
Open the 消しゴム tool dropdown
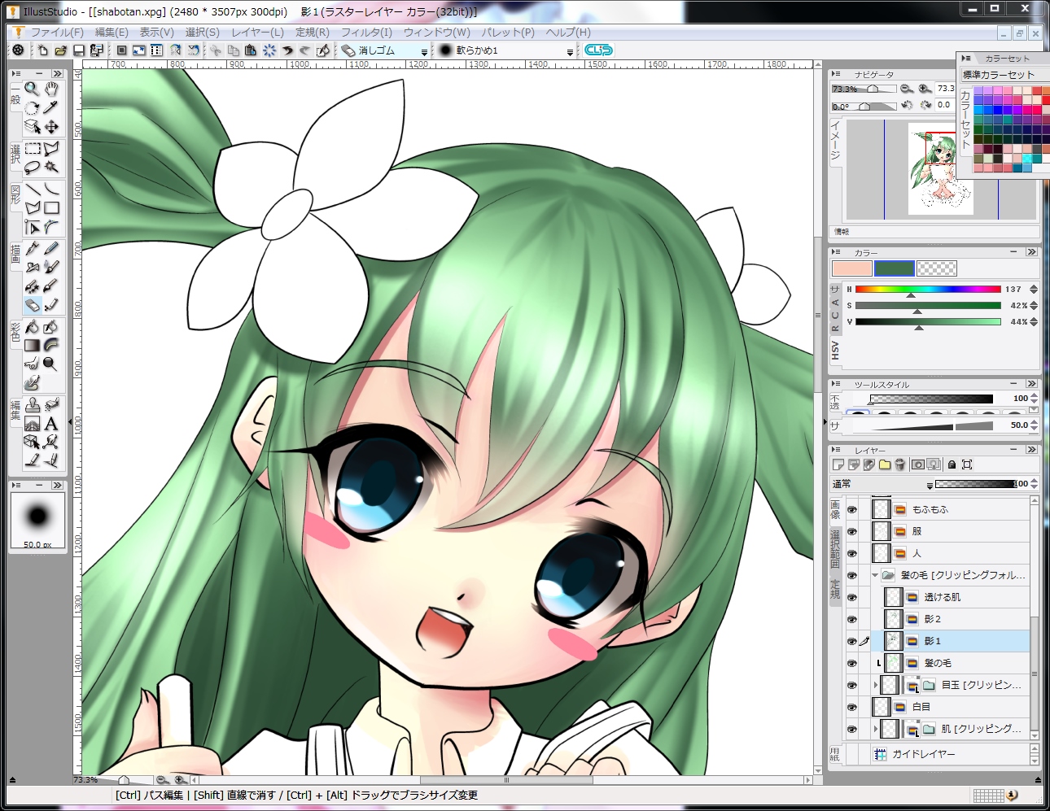[424, 51]
